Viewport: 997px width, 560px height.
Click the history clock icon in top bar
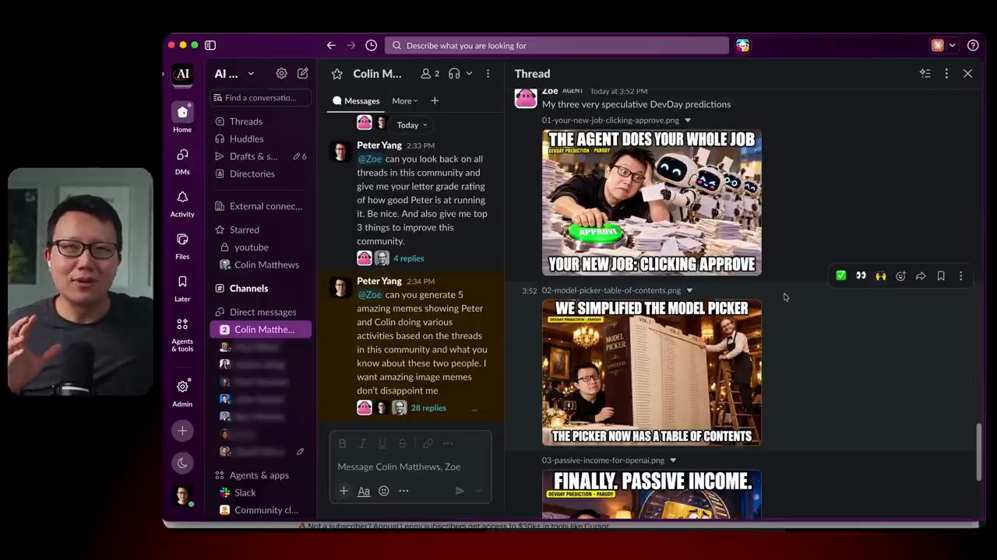coord(371,45)
